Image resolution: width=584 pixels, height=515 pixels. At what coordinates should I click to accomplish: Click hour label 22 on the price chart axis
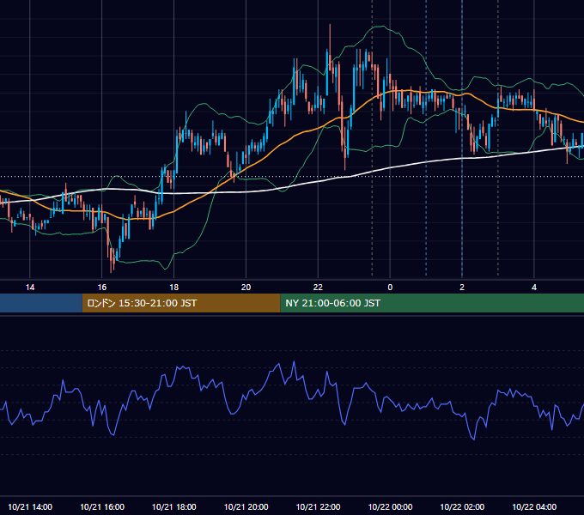(318, 288)
